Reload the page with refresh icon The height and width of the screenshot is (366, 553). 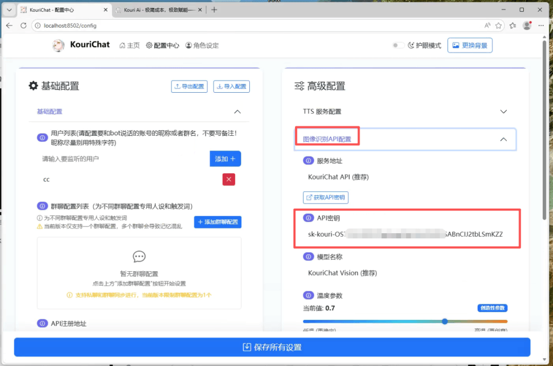pos(23,26)
